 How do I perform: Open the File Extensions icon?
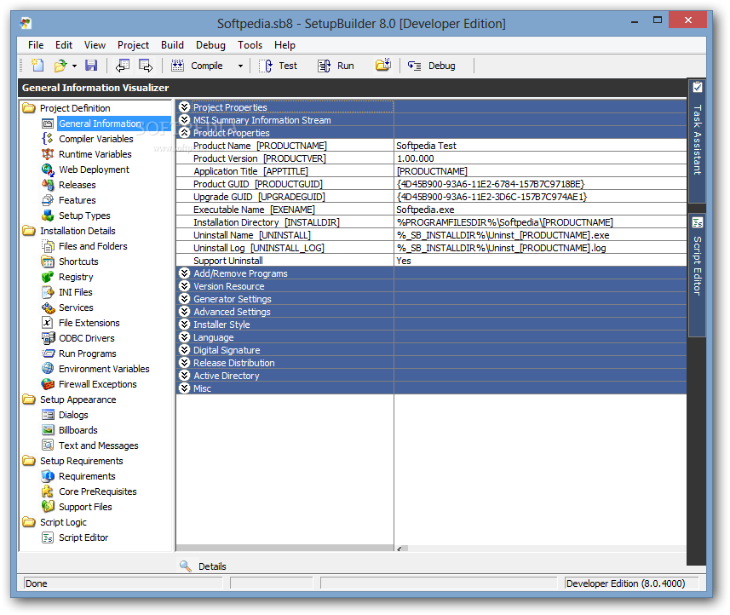(x=48, y=323)
